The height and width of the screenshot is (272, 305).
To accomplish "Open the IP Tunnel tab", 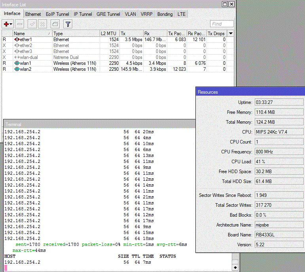I will click(x=83, y=14).
